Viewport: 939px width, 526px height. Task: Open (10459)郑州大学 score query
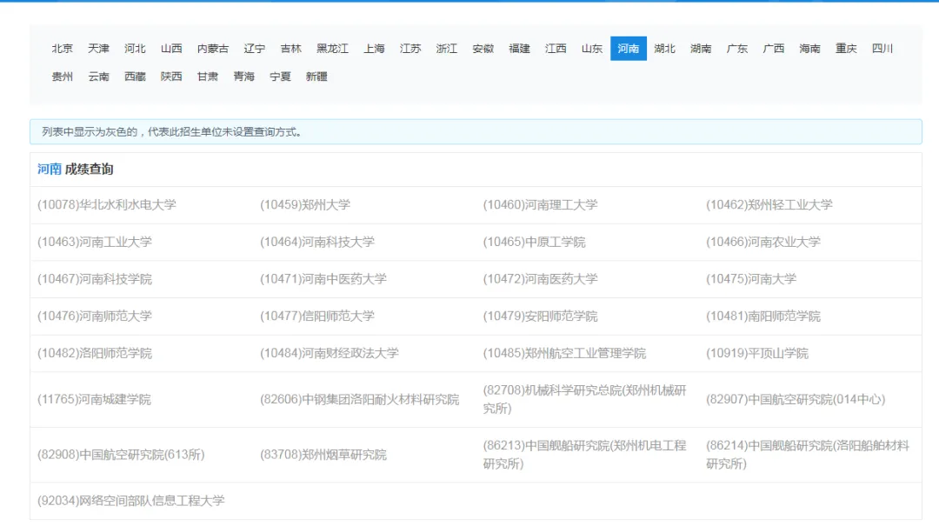tap(305, 205)
